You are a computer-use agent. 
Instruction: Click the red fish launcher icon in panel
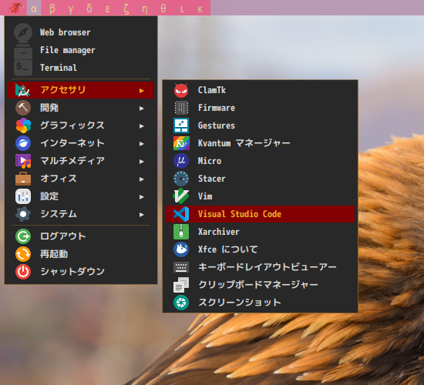click(15, 8)
